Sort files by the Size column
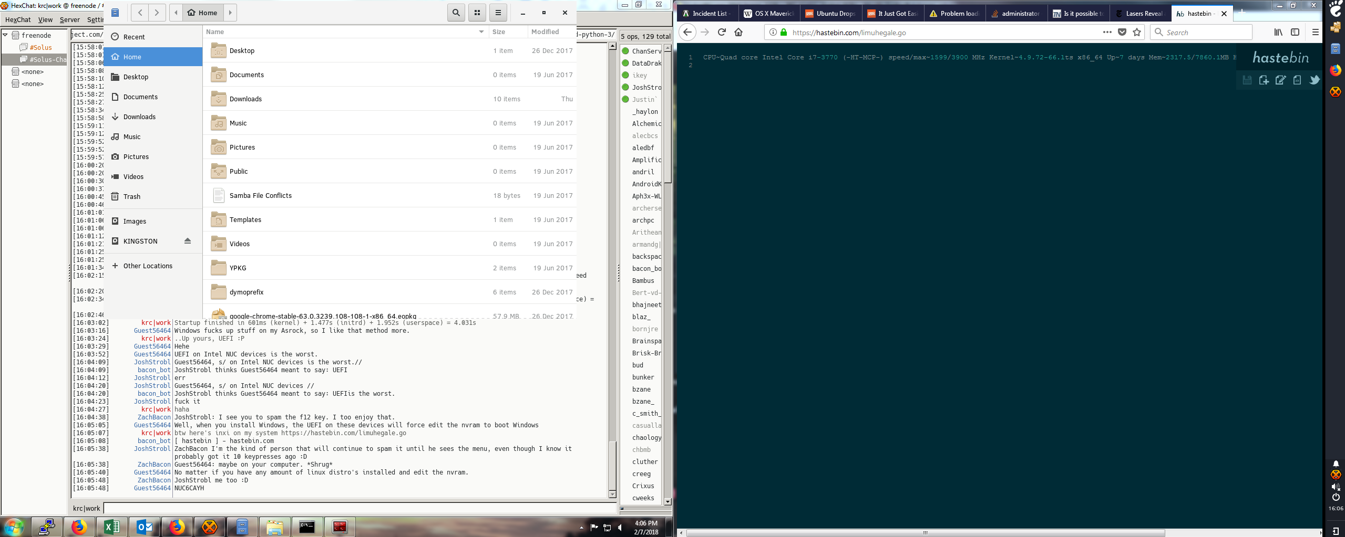The height and width of the screenshot is (537, 1345). (508, 32)
